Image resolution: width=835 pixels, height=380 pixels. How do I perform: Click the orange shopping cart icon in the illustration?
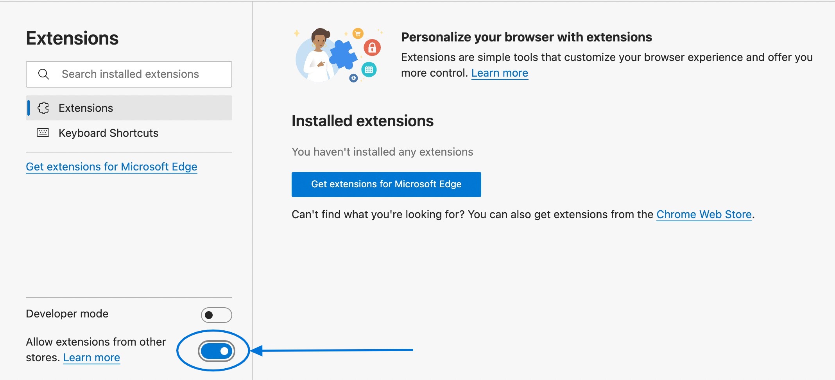(358, 34)
